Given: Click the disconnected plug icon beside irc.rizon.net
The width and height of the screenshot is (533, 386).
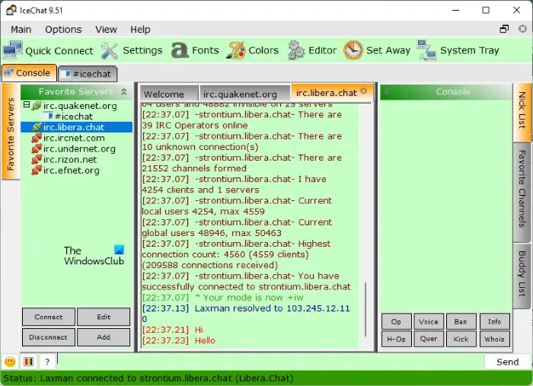Looking at the screenshot, I should pos(37,159).
